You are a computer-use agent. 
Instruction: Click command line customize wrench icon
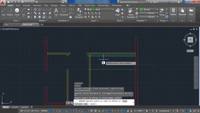click(72, 103)
